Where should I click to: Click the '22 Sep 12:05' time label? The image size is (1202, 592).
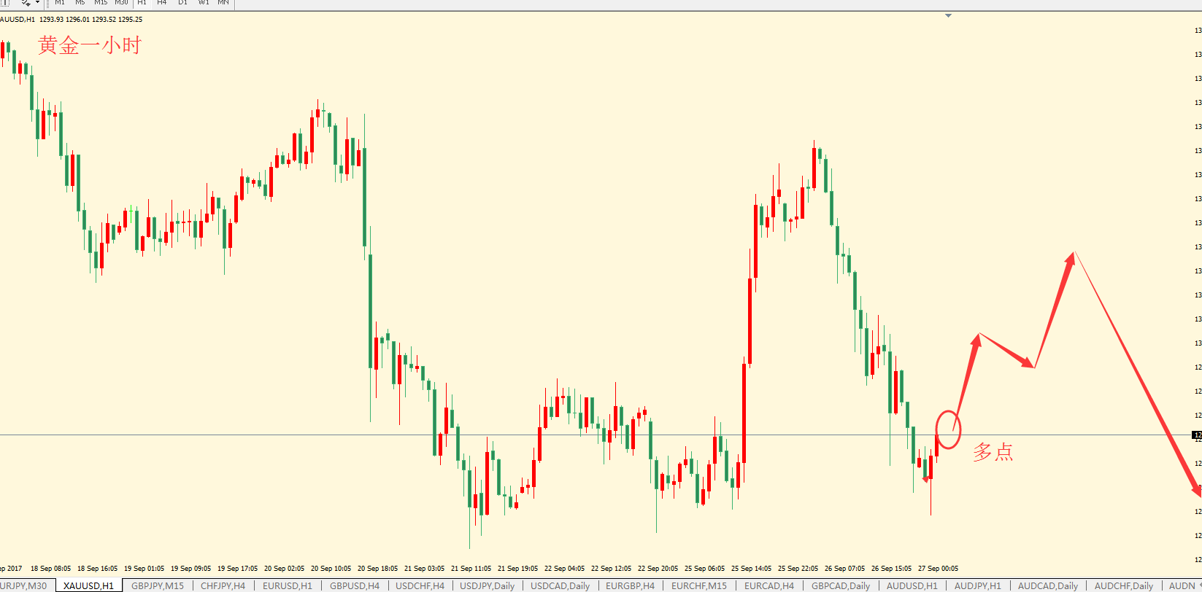tap(611, 569)
